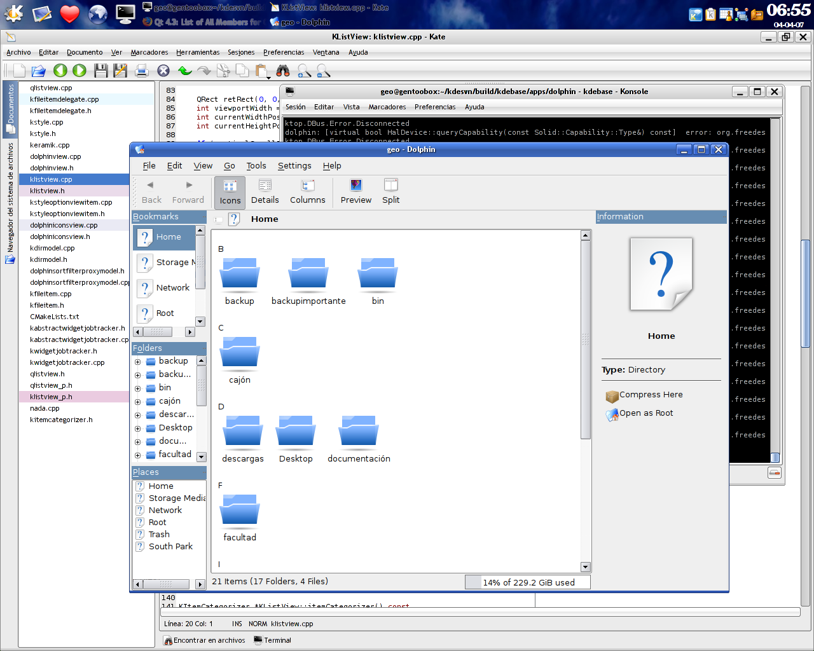Save the file with Kate's floppy disk icon
Screen dimensions: 814x651
(x=100, y=71)
